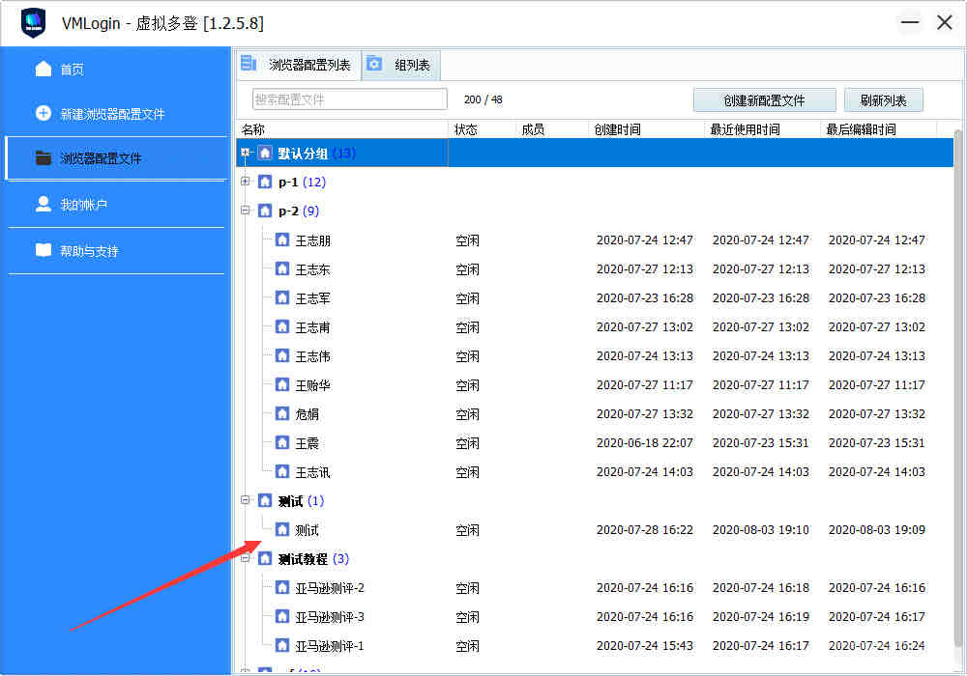Viewport: 967px width, 676px height.
Task: Click the 默认分组 group icon
Action: 265,153
